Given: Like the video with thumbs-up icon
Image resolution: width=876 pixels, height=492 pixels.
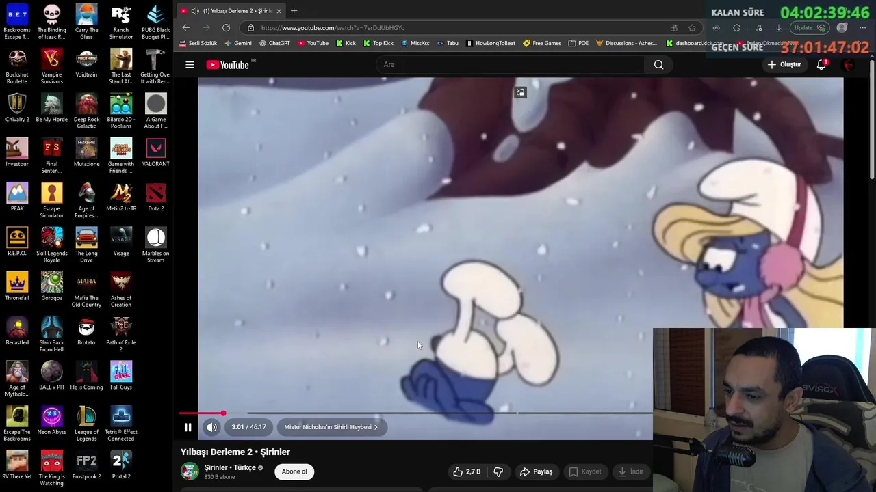Looking at the screenshot, I should click(x=466, y=471).
